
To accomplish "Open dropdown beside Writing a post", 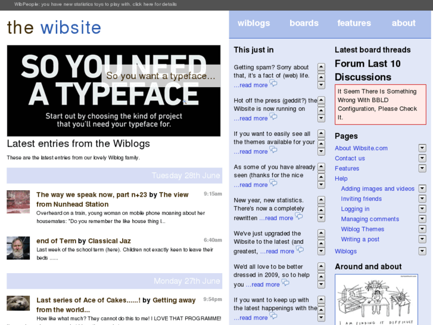I will [422, 239].
